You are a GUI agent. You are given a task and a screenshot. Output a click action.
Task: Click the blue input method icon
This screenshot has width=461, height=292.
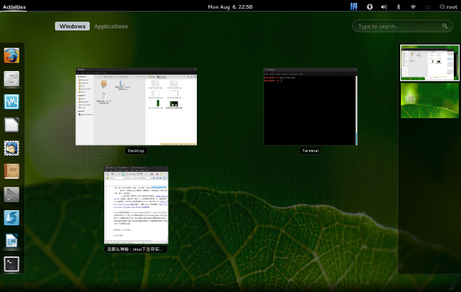coord(353,7)
